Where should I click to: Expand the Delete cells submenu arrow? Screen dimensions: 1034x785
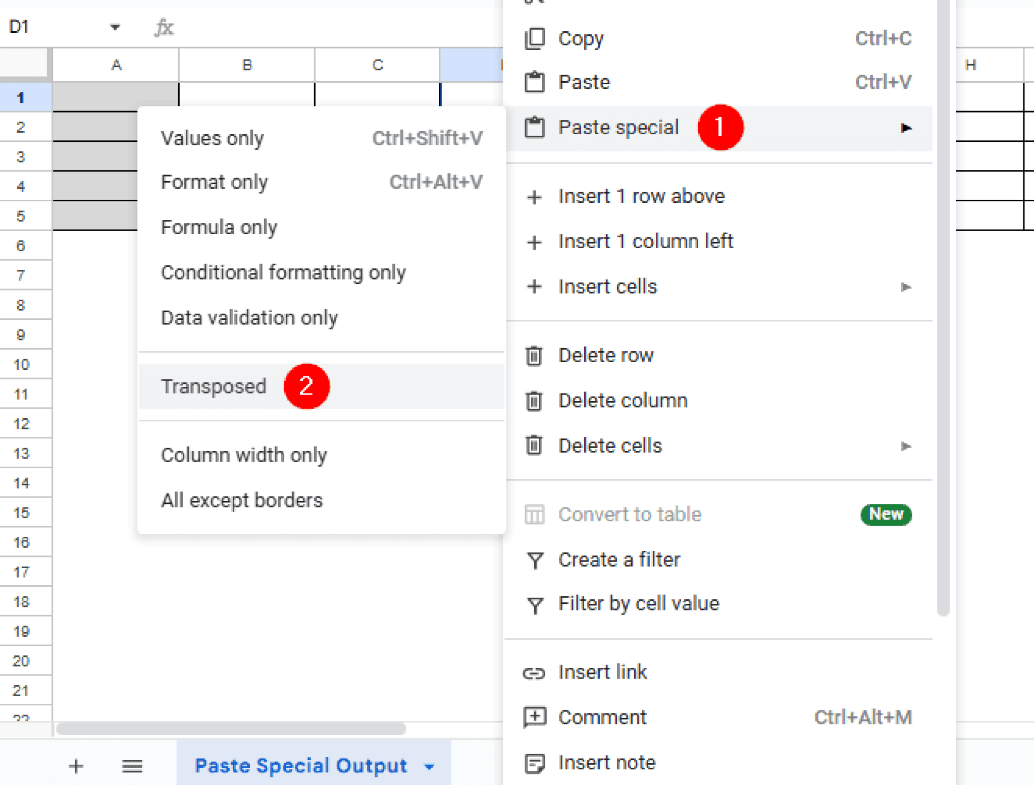click(906, 446)
